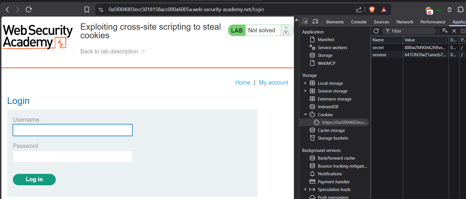This screenshot has width=466, height=199.
Task: Refresh the cookies table
Action: point(376,31)
